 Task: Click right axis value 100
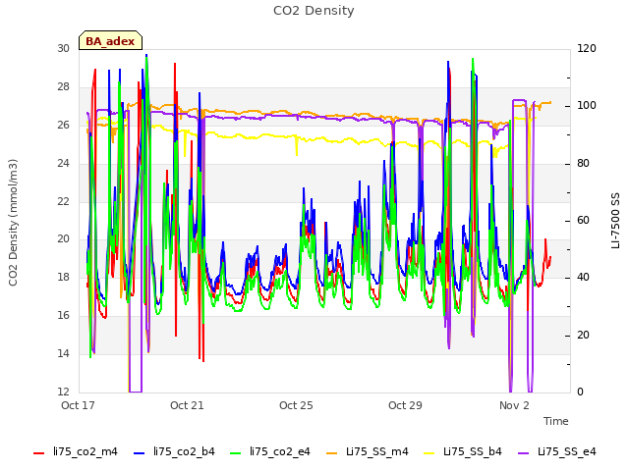tap(587, 106)
